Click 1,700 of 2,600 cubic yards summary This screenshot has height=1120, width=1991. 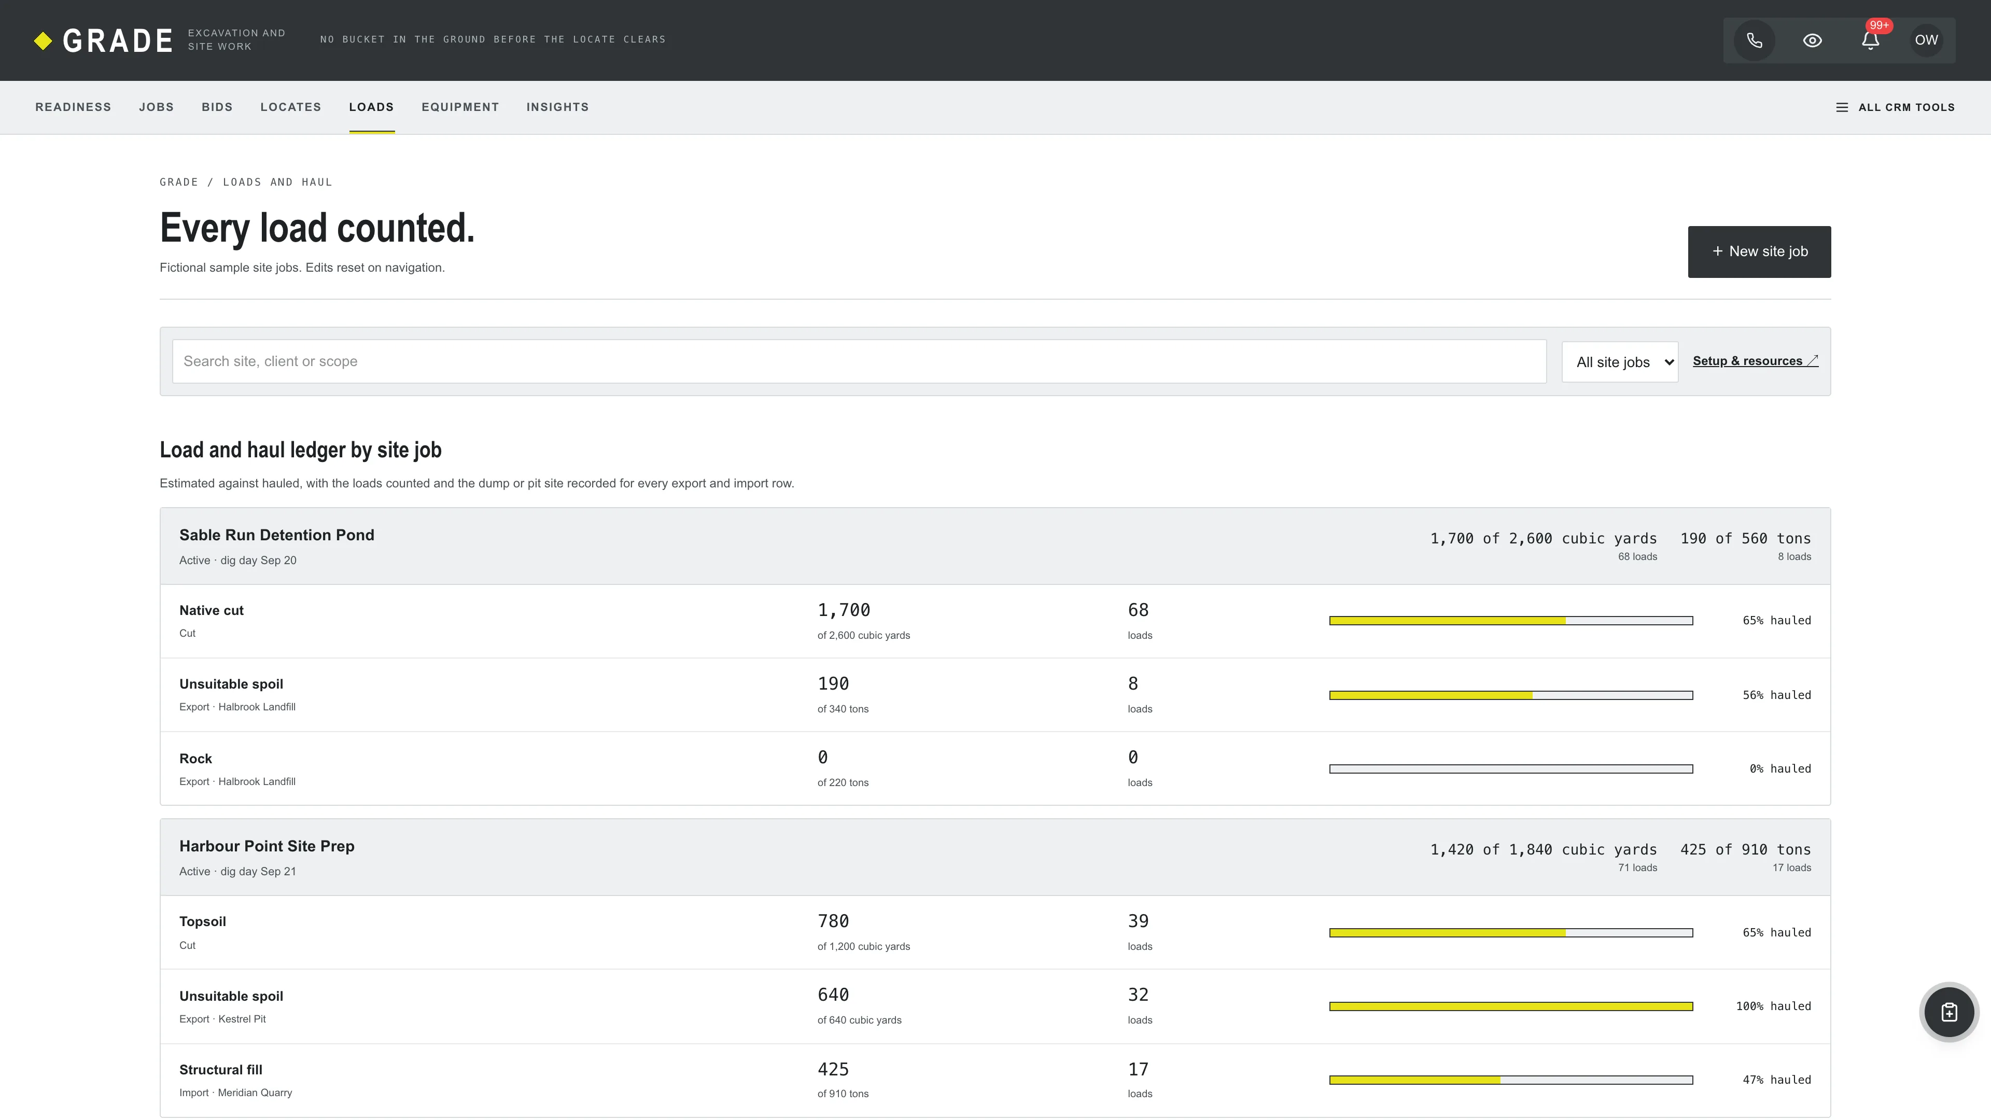tap(1544, 539)
